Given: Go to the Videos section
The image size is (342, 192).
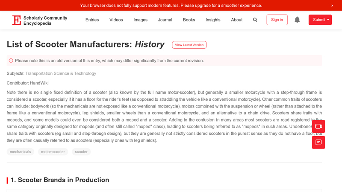Looking at the screenshot, I should click(x=116, y=20).
